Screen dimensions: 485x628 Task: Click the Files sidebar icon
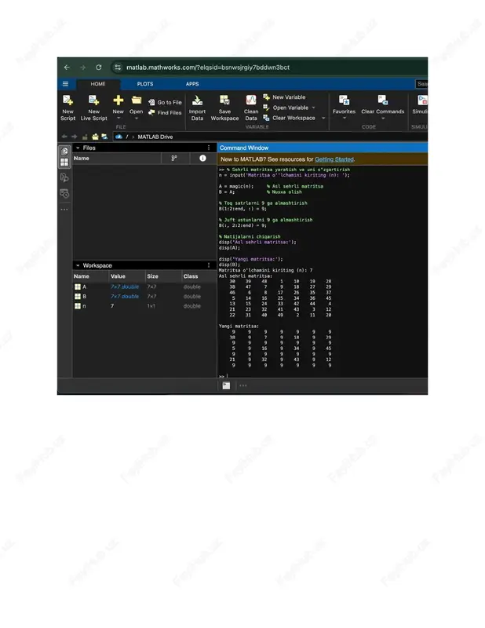(x=64, y=152)
